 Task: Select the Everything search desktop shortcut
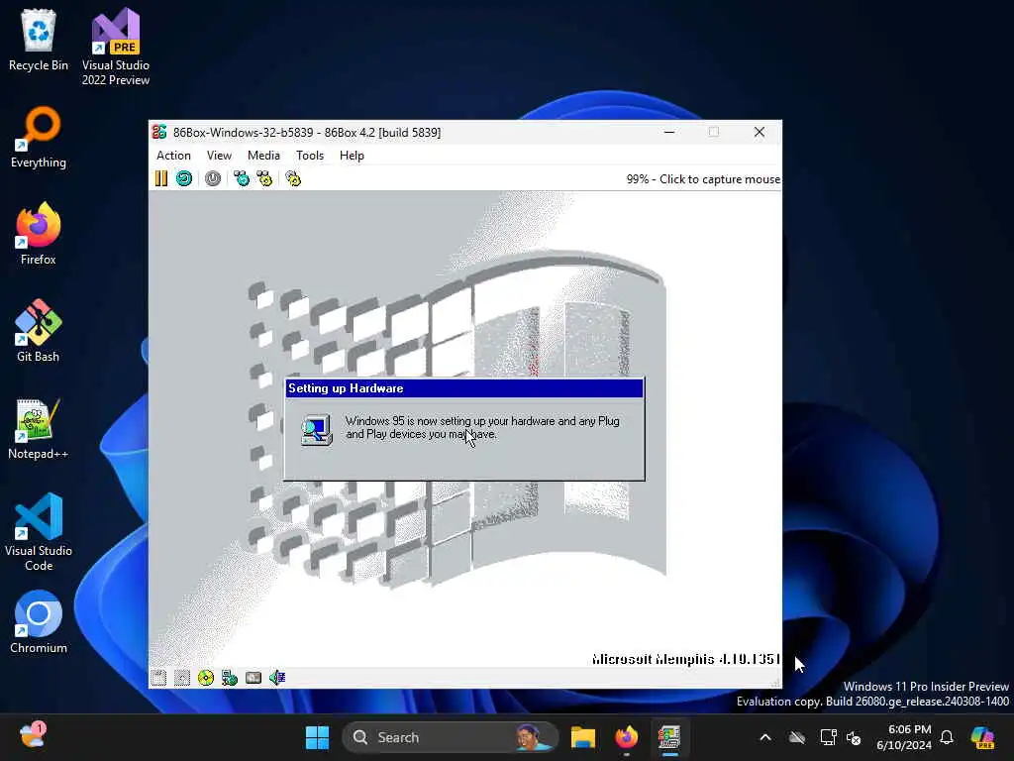pos(39,137)
